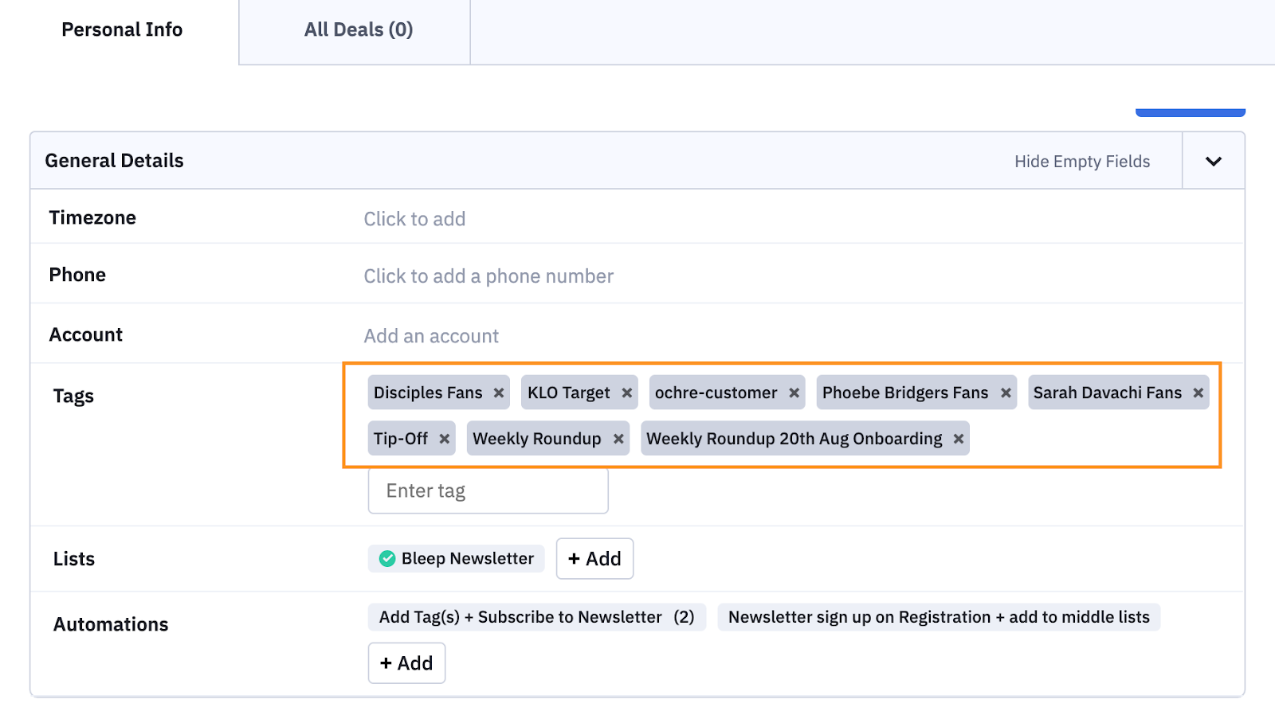The width and height of the screenshot is (1275, 723).
Task: Delete the Tip-Off tag
Action: tap(444, 439)
